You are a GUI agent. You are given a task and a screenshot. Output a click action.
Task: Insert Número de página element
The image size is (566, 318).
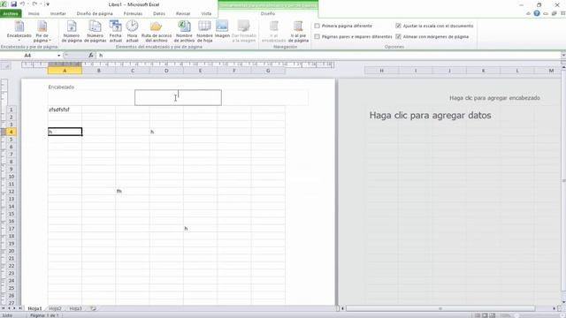[x=72, y=32]
